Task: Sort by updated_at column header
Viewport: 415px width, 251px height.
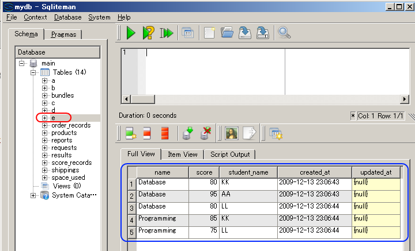Action: click(x=376, y=172)
